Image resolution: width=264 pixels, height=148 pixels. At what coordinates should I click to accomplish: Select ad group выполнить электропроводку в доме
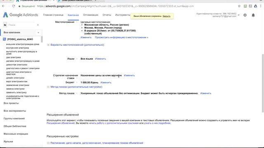tap(21, 53)
